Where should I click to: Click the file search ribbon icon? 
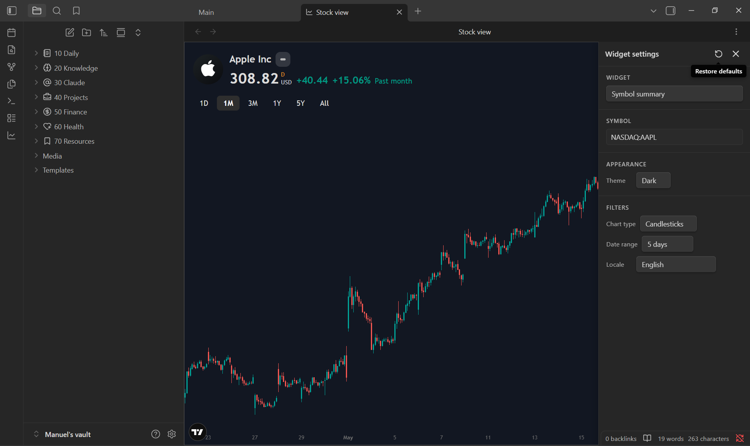(x=12, y=50)
